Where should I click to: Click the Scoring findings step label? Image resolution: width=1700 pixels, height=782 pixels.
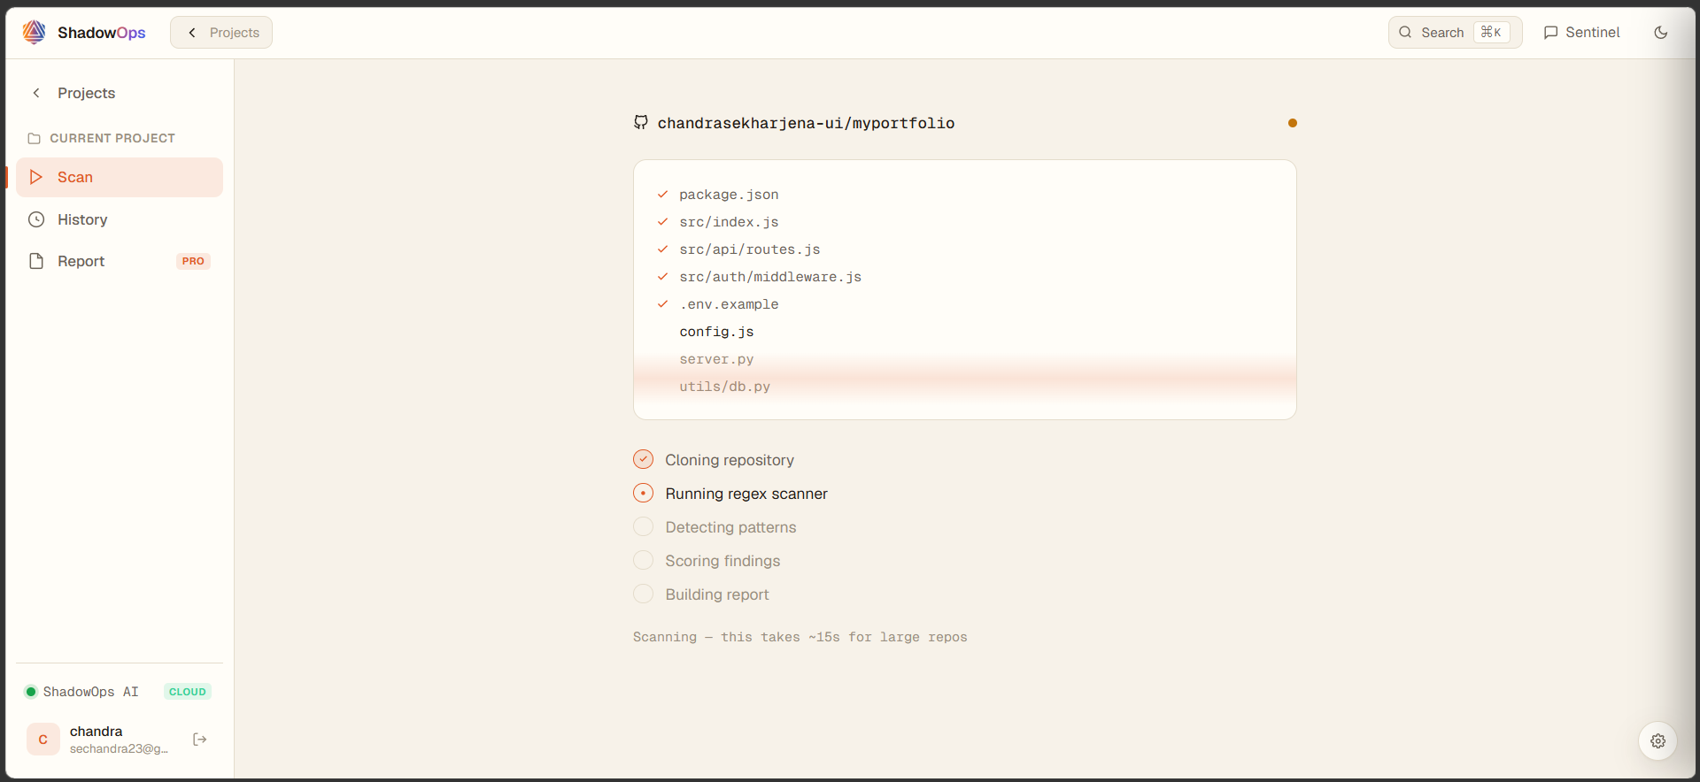click(722, 561)
